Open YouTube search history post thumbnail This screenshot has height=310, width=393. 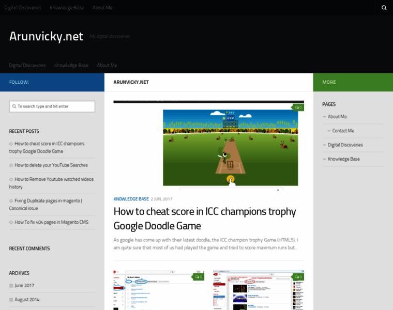pyautogui.click(x=159, y=290)
